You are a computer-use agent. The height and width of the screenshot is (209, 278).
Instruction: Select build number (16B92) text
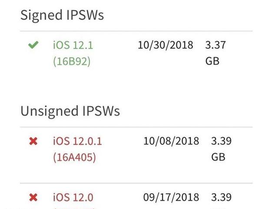(72, 61)
